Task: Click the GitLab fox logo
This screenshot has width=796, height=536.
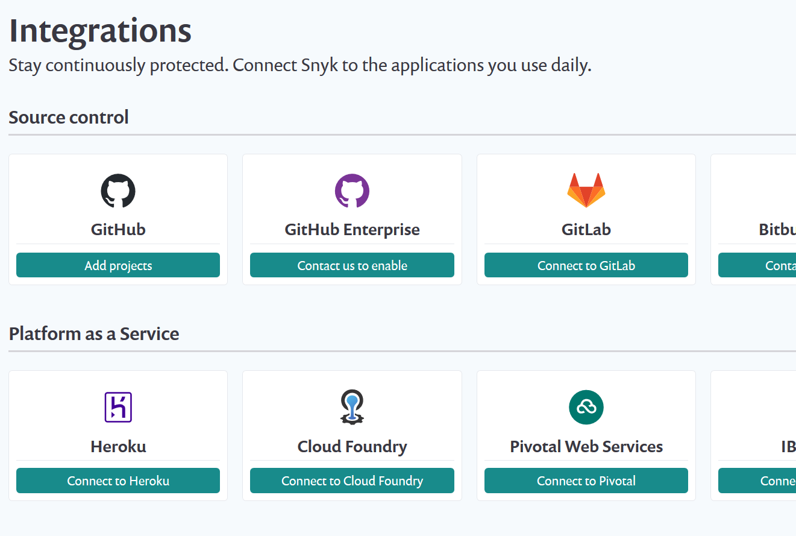Action: point(586,191)
